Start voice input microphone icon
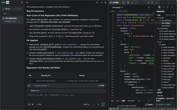 (98, 104)
